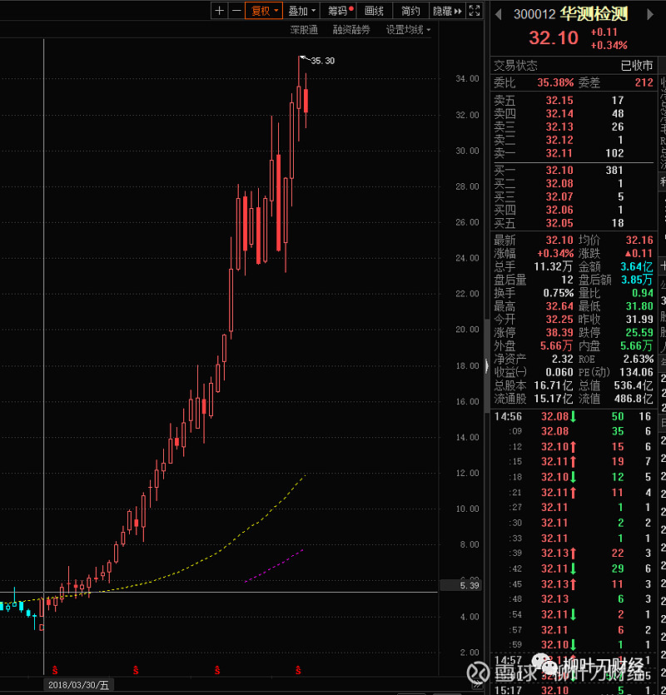Screen dimensions: 666x695
Task: Go to previous stock arrow
Action: (499, 15)
